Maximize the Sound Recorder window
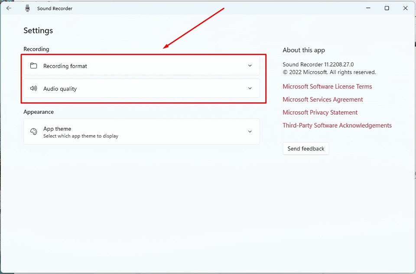 point(387,8)
